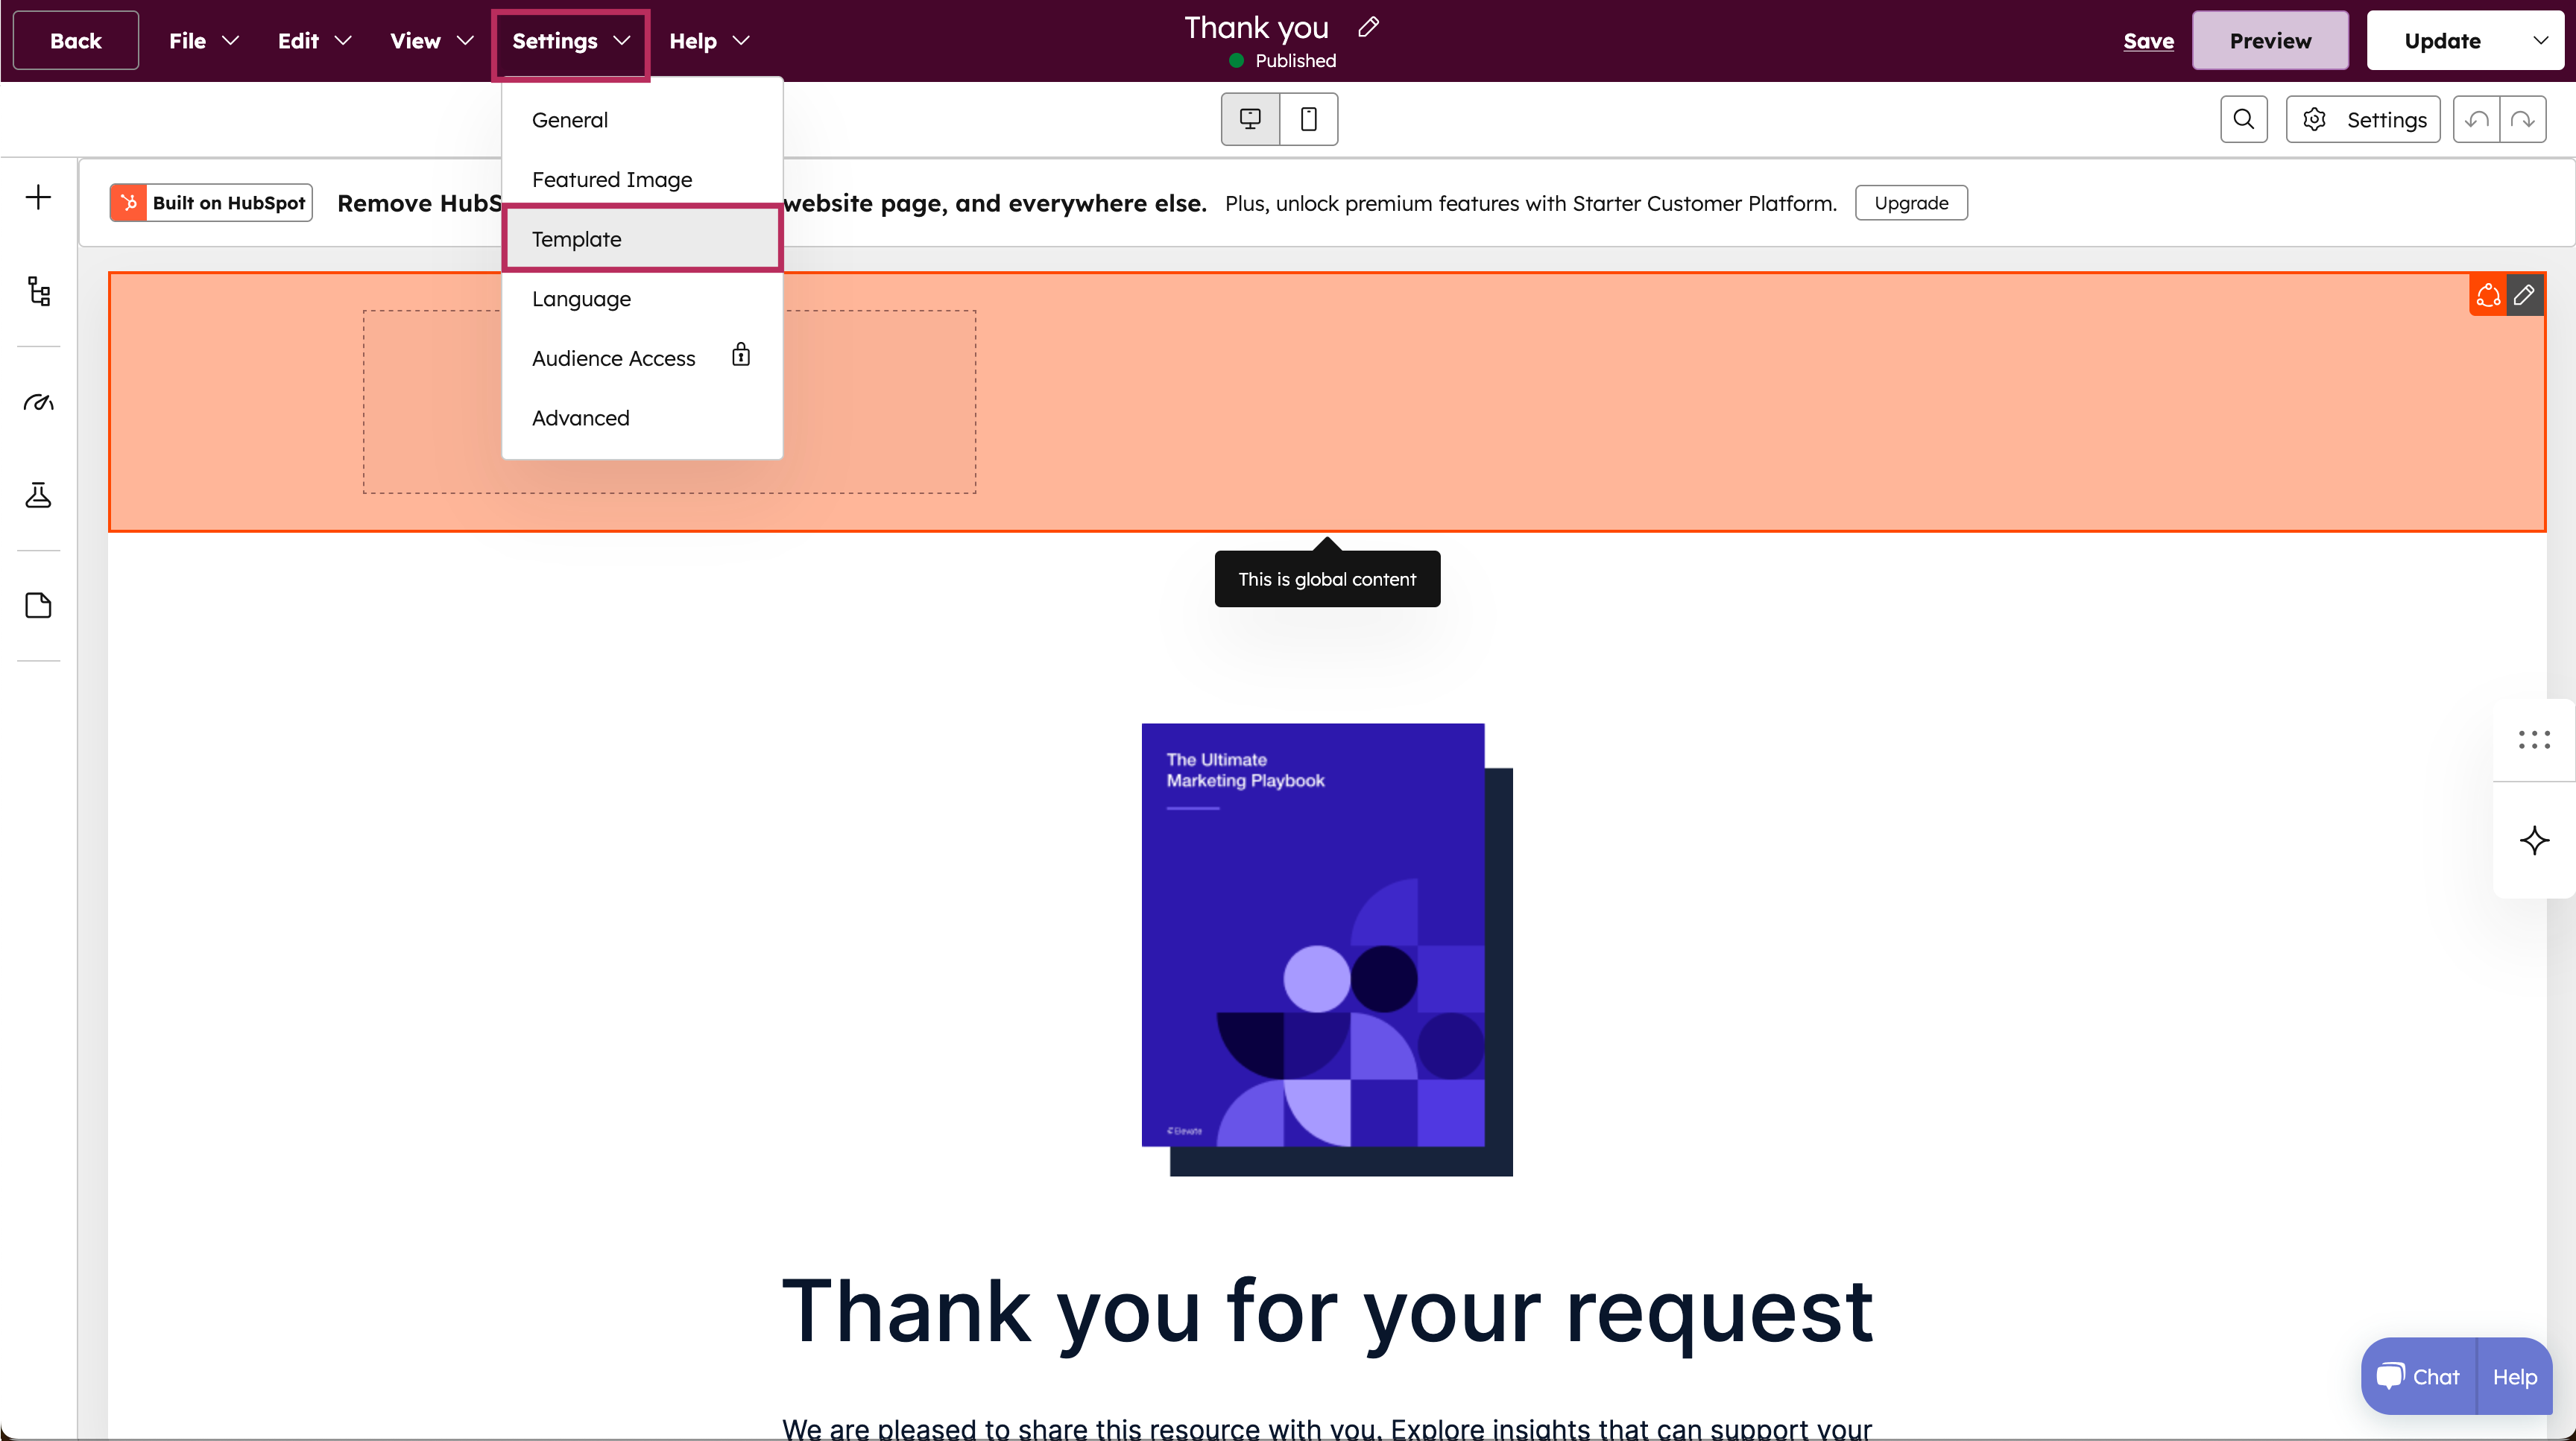Click the undo arrow icon

pos(2476,120)
